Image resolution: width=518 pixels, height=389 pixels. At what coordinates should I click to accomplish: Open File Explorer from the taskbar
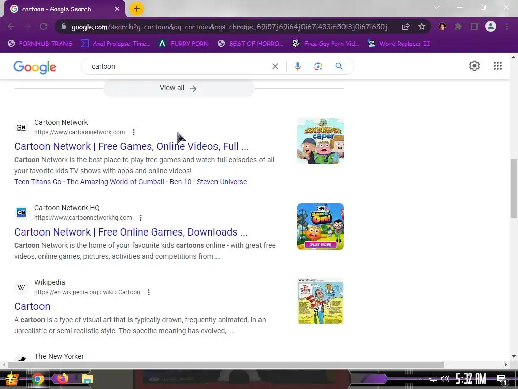click(x=87, y=379)
